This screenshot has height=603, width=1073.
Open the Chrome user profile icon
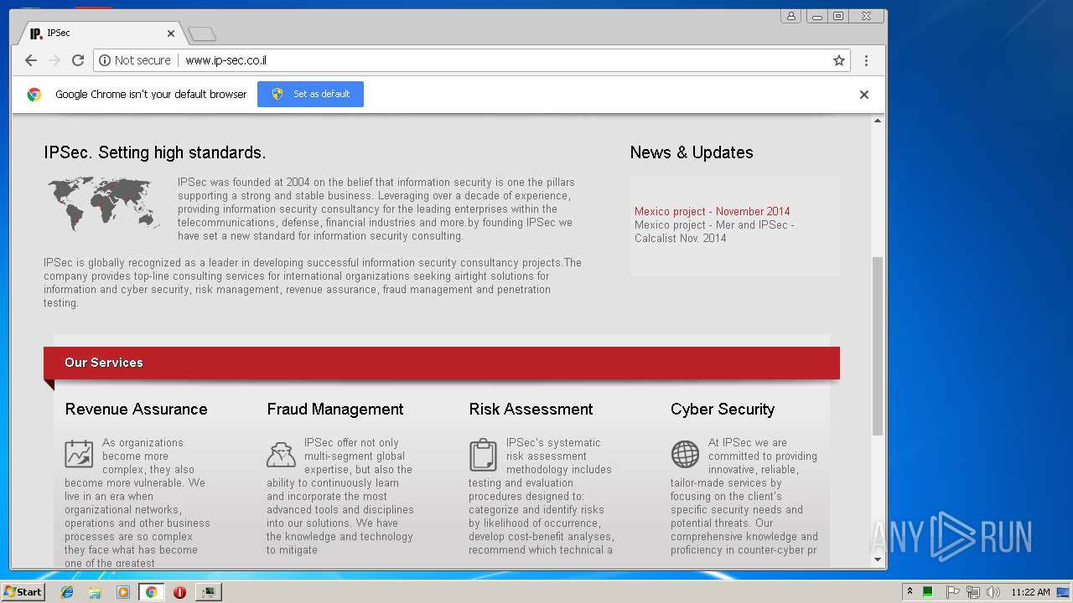pyautogui.click(x=790, y=16)
